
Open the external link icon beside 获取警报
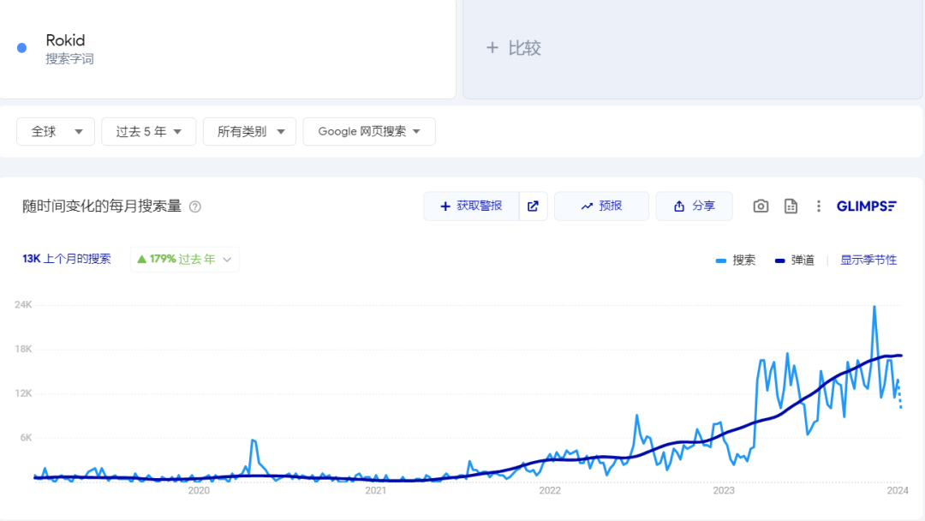[x=533, y=206]
